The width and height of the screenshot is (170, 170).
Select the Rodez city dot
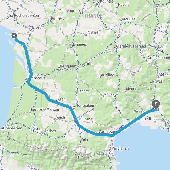point(103,96)
